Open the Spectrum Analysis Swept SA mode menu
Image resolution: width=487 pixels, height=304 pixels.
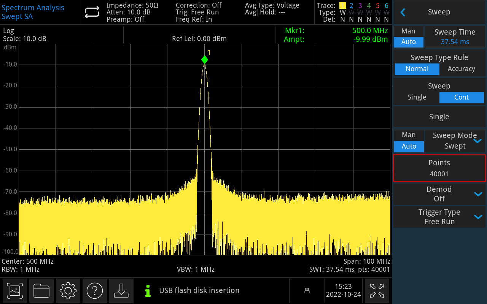click(33, 12)
